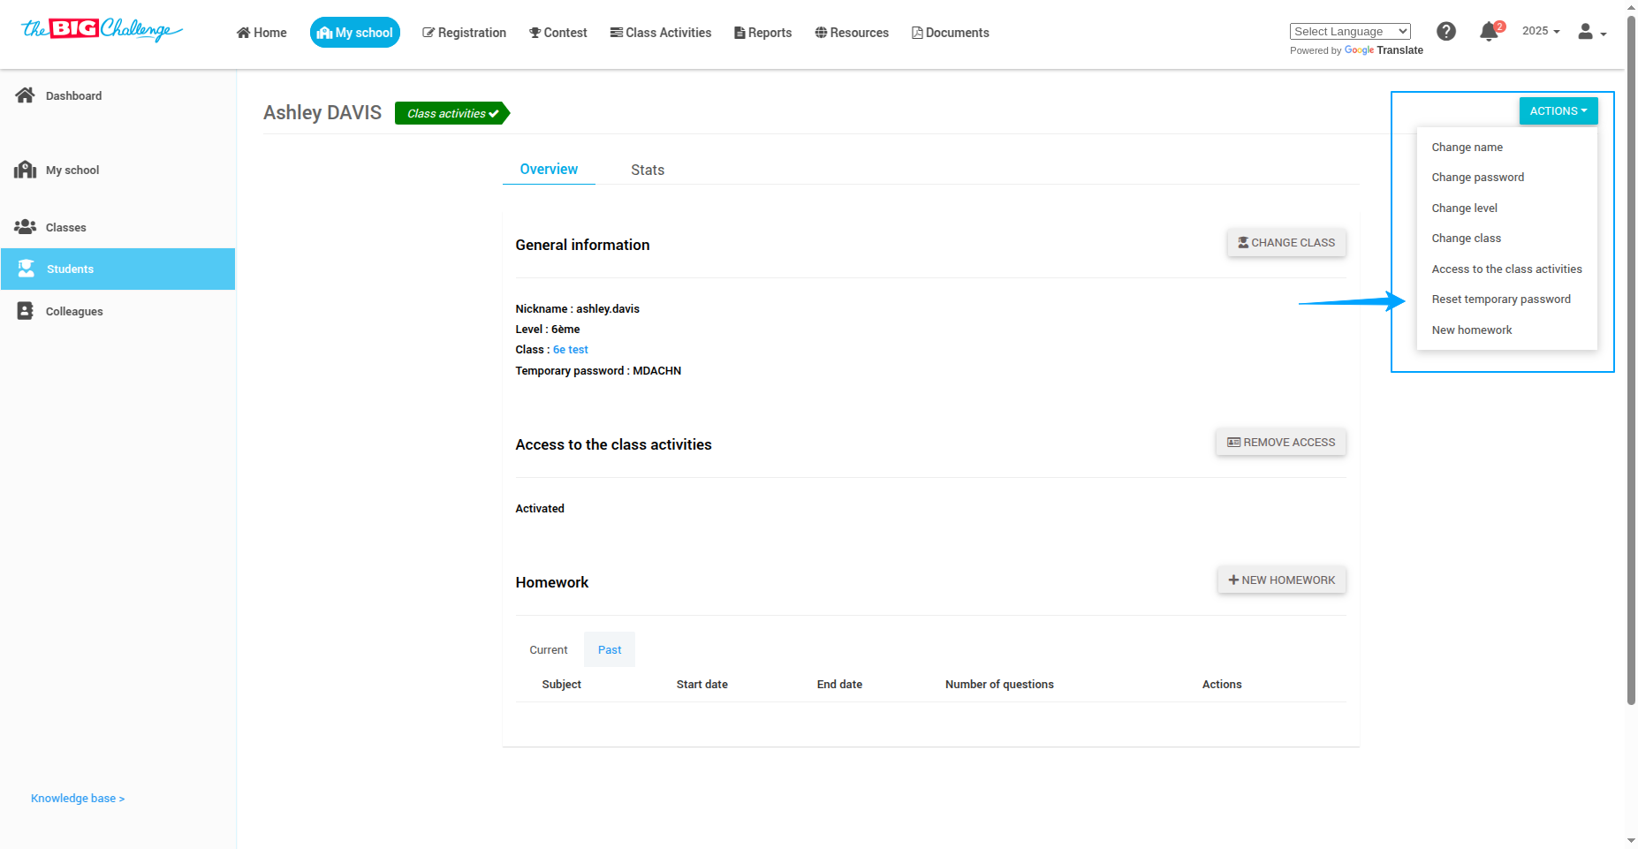Image resolution: width=1638 pixels, height=849 pixels.
Task: Switch to the Overview tab
Action: tap(549, 170)
